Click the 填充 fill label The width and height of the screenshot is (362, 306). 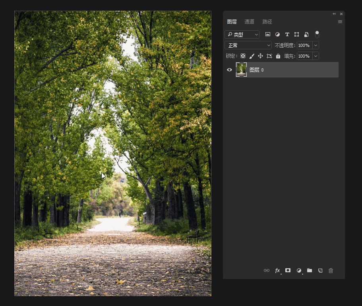click(x=290, y=56)
